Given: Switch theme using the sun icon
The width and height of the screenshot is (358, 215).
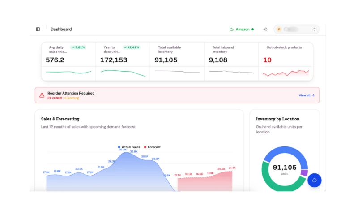Looking at the screenshot, I should tap(265, 29).
